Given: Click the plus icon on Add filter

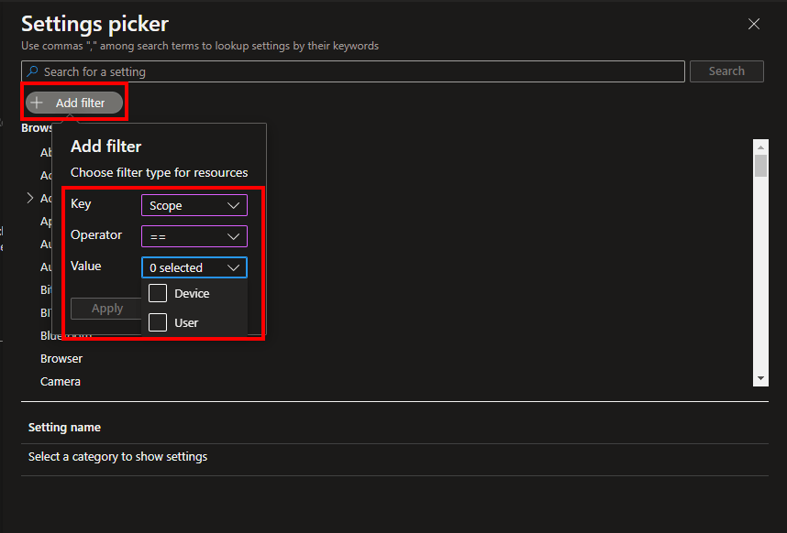Looking at the screenshot, I should pyautogui.click(x=38, y=103).
